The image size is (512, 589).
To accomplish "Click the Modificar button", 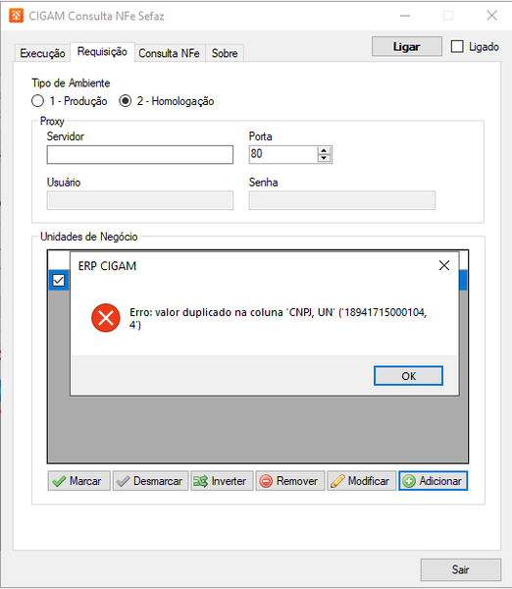I will pyautogui.click(x=362, y=481).
